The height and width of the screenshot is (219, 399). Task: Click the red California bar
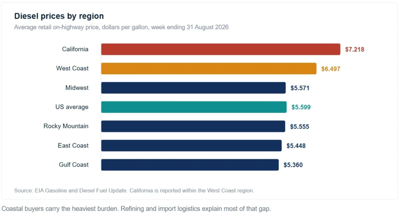point(221,49)
